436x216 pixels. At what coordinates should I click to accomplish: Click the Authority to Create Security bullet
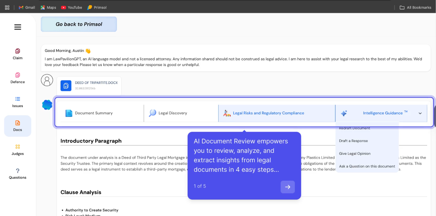[92, 210]
